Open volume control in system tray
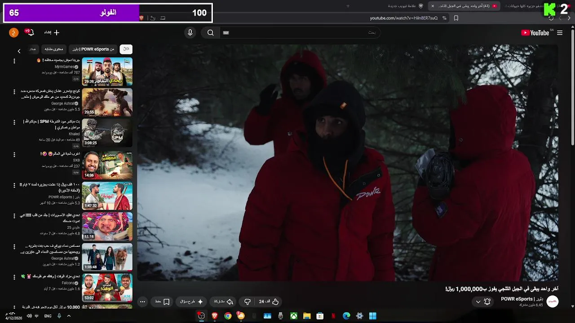Image resolution: width=575 pixels, height=323 pixels. click(x=29, y=316)
